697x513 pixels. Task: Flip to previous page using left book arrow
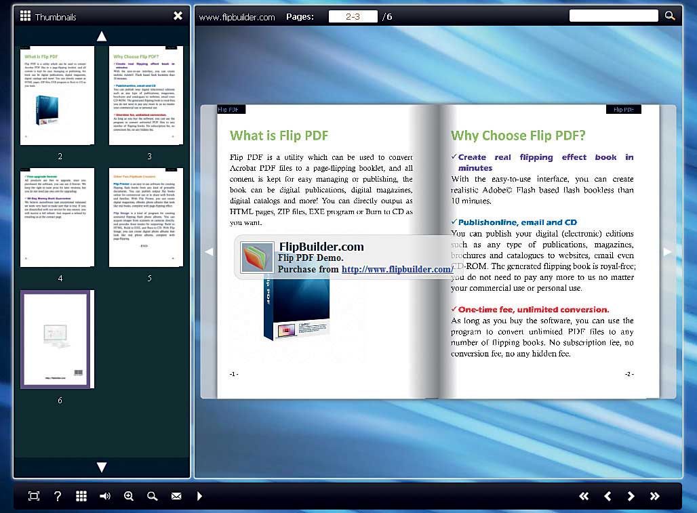[209, 252]
